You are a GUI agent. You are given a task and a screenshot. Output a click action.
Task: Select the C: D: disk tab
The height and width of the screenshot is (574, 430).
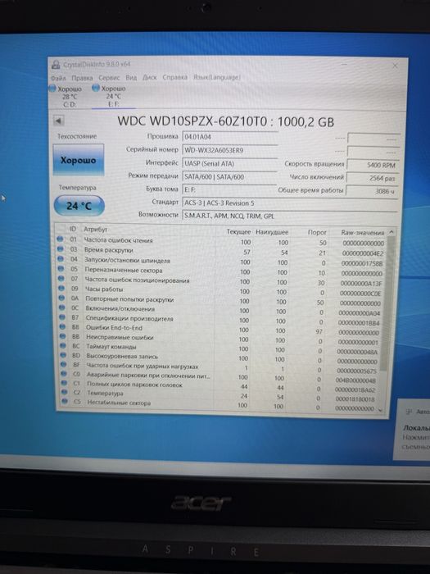click(x=66, y=96)
